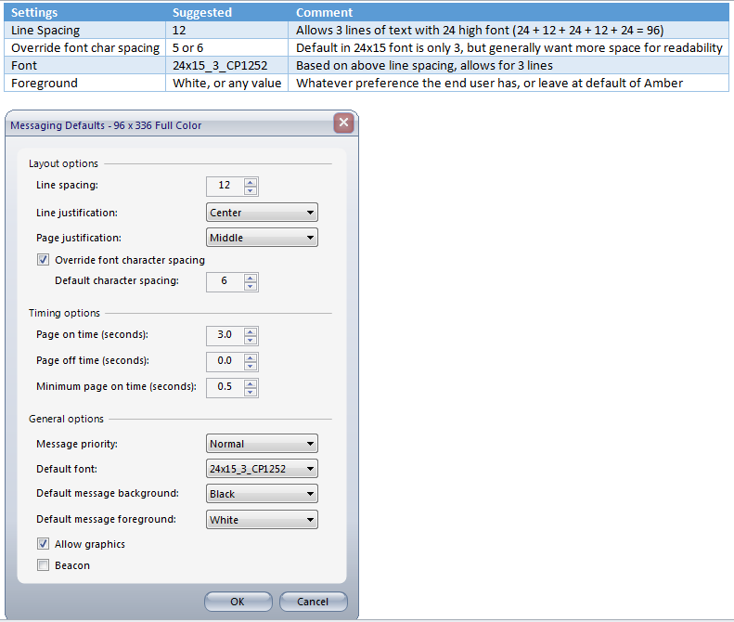
Task: Increase Page off time with up arrow
Action: pyautogui.click(x=251, y=356)
